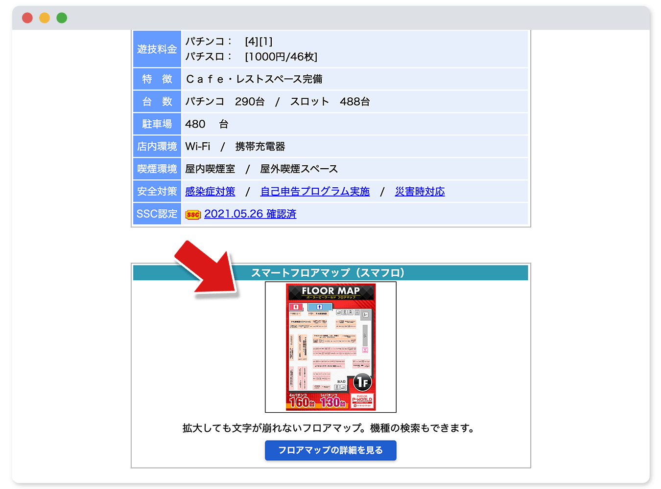The height and width of the screenshot is (489, 661).
Task: Click the 屋内喫煙室 / 屋外喫煙スペース cell
Action: pos(355,169)
